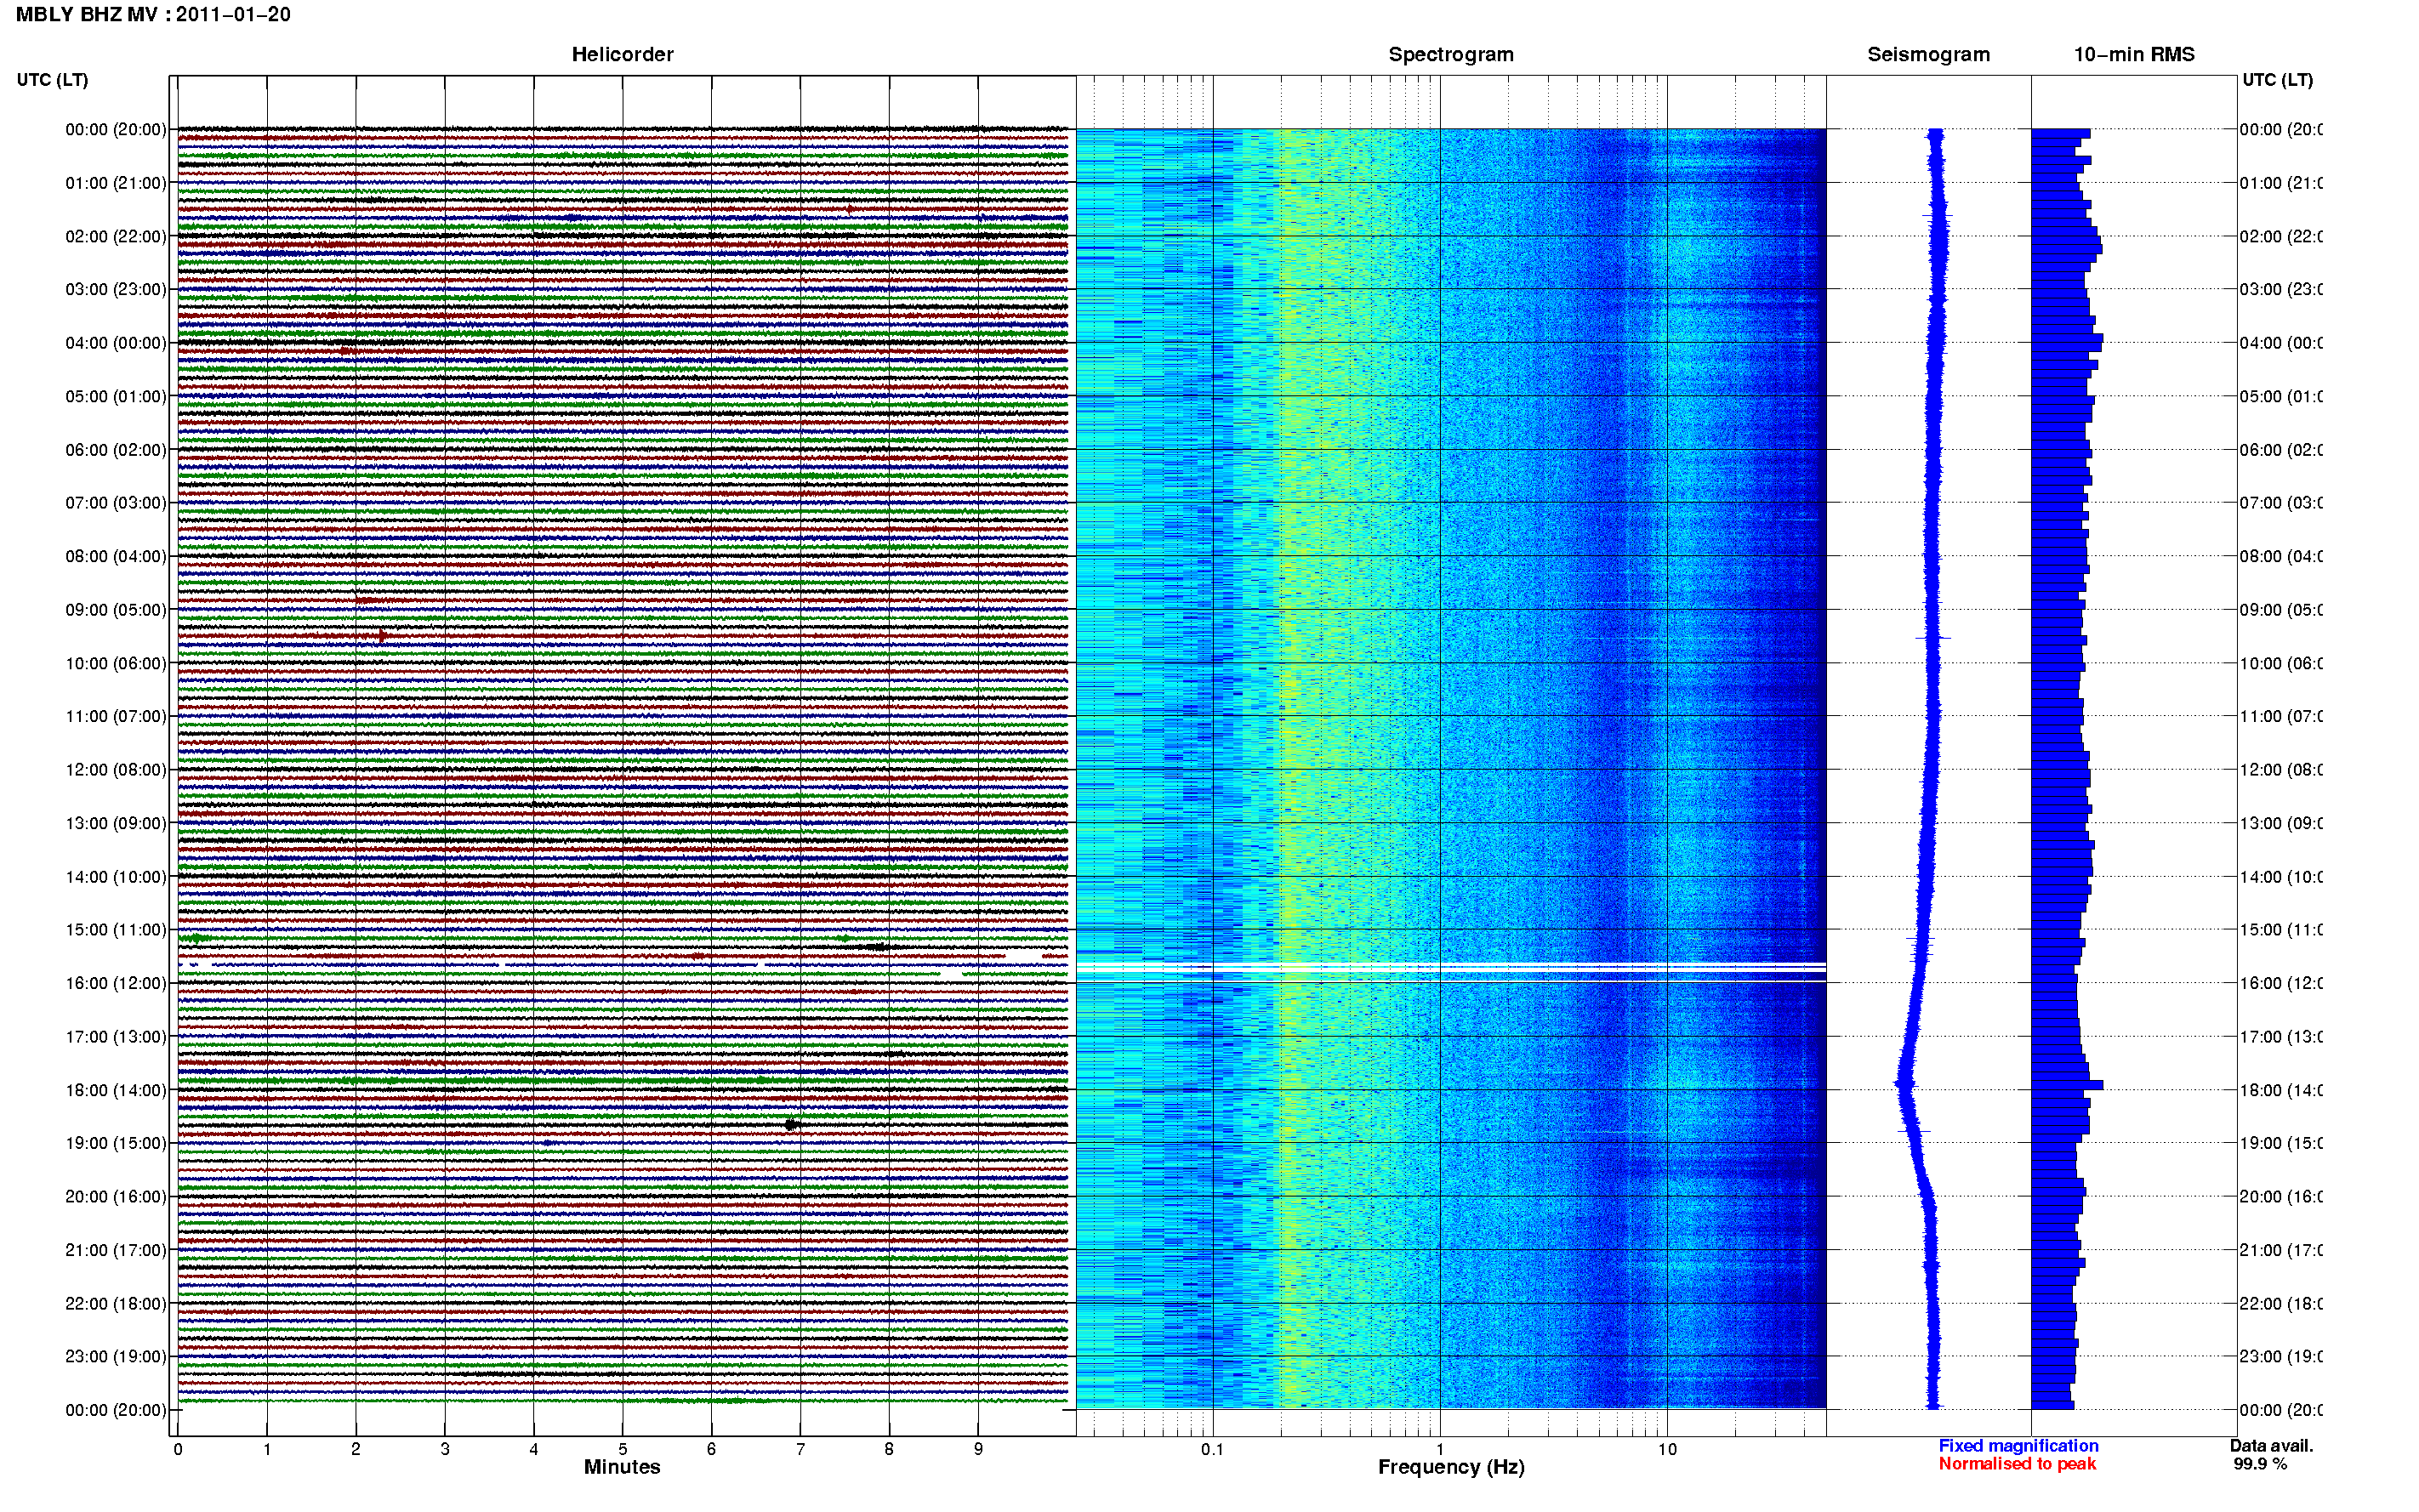Click the '23:00 (19:00)' helicorder time label
2419x1512 pixels.
click(x=116, y=1357)
